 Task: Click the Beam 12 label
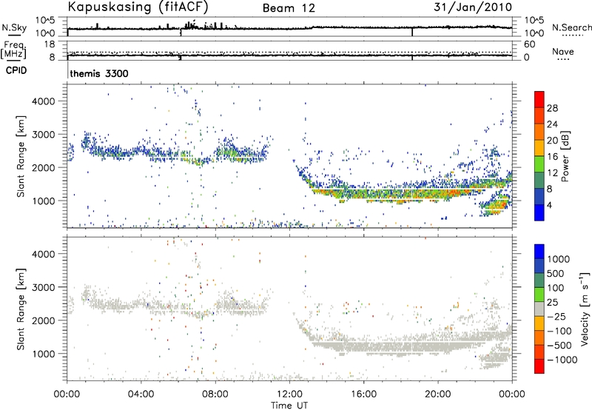tap(289, 8)
